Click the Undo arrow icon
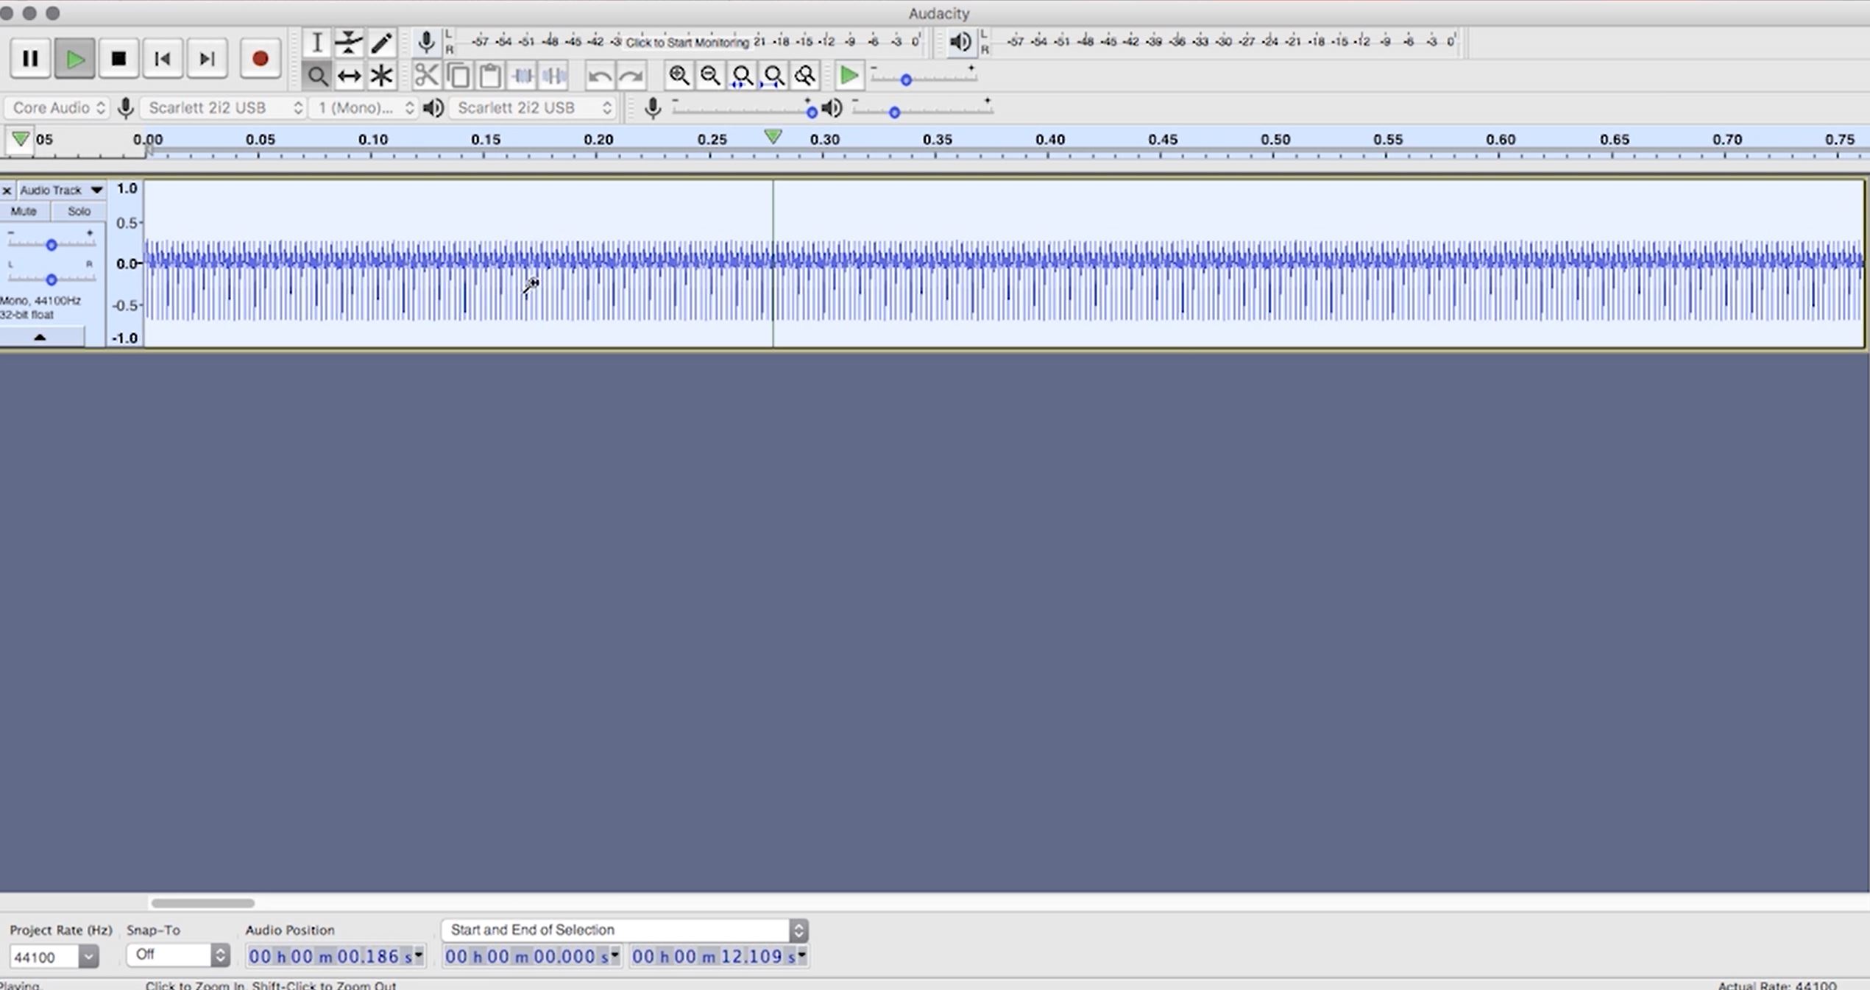This screenshot has width=1870, height=990. tap(599, 76)
